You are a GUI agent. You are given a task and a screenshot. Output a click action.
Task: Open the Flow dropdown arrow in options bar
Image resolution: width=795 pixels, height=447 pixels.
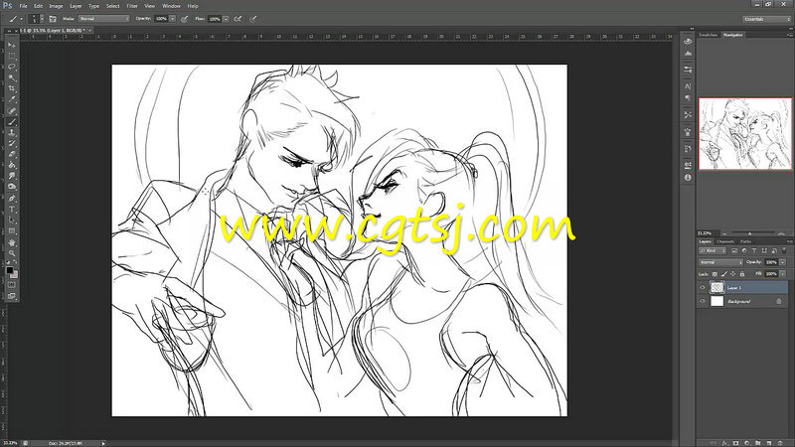[226, 19]
